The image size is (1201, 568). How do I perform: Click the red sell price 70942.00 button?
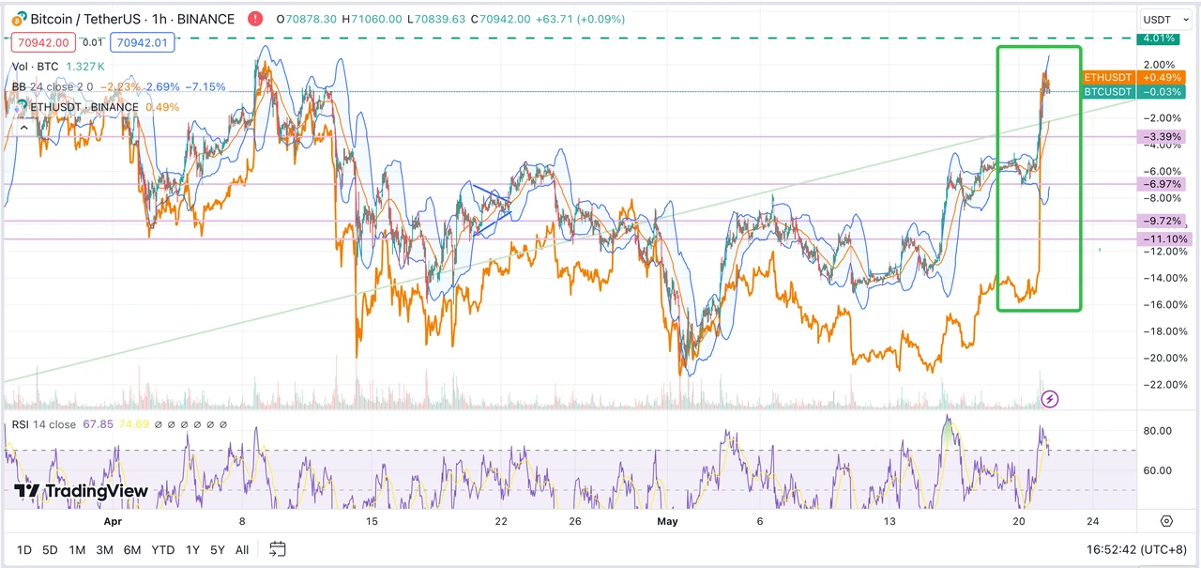pyautogui.click(x=38, y=42)
